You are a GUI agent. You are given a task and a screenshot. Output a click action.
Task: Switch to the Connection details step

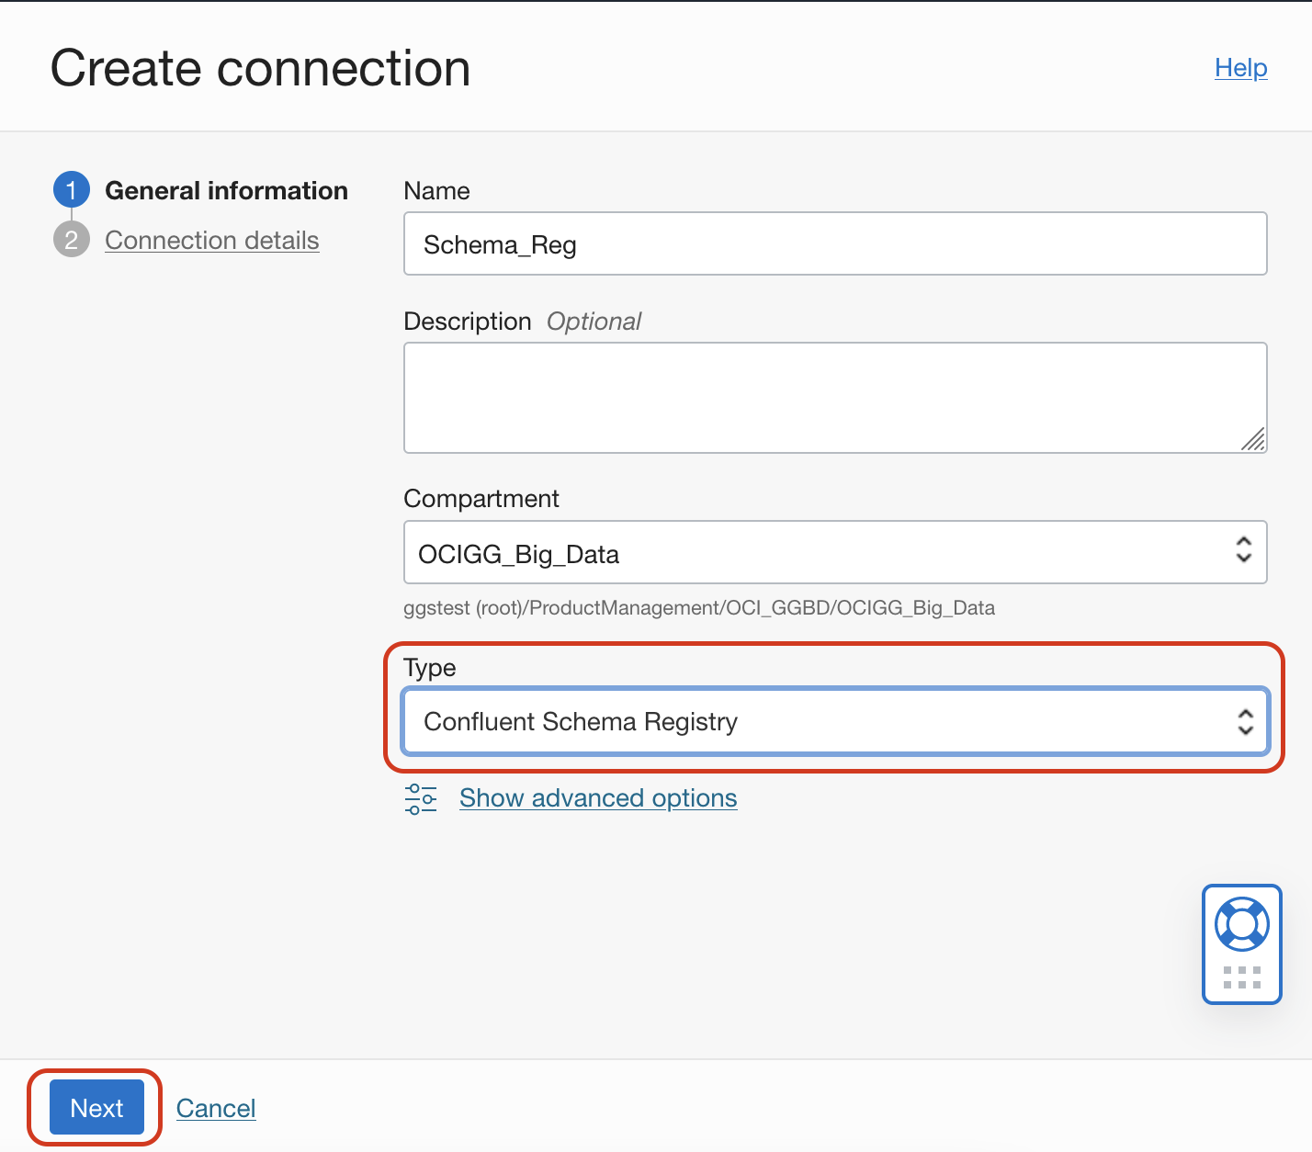(x=212, y=240)
